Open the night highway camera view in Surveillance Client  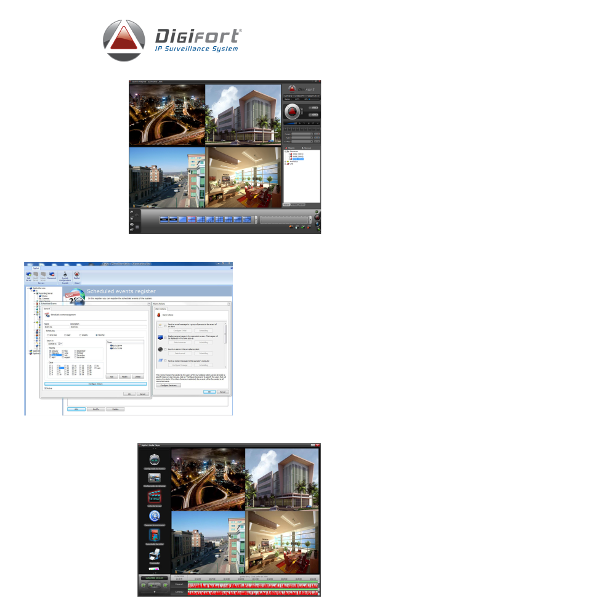(167, 115)
